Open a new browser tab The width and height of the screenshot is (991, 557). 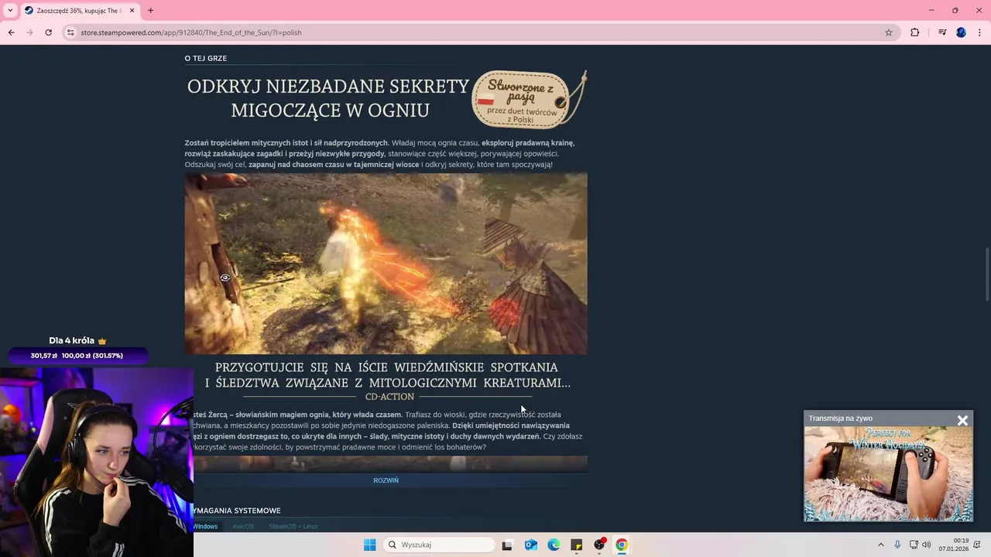(150, 10)
